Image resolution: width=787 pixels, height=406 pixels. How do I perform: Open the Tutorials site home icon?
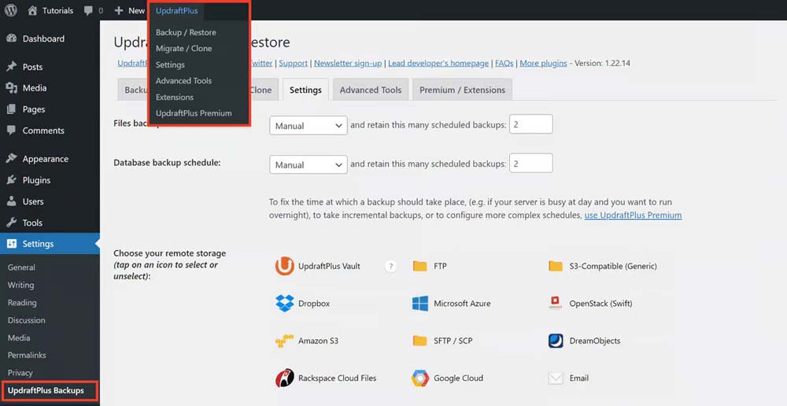point(32,10)
